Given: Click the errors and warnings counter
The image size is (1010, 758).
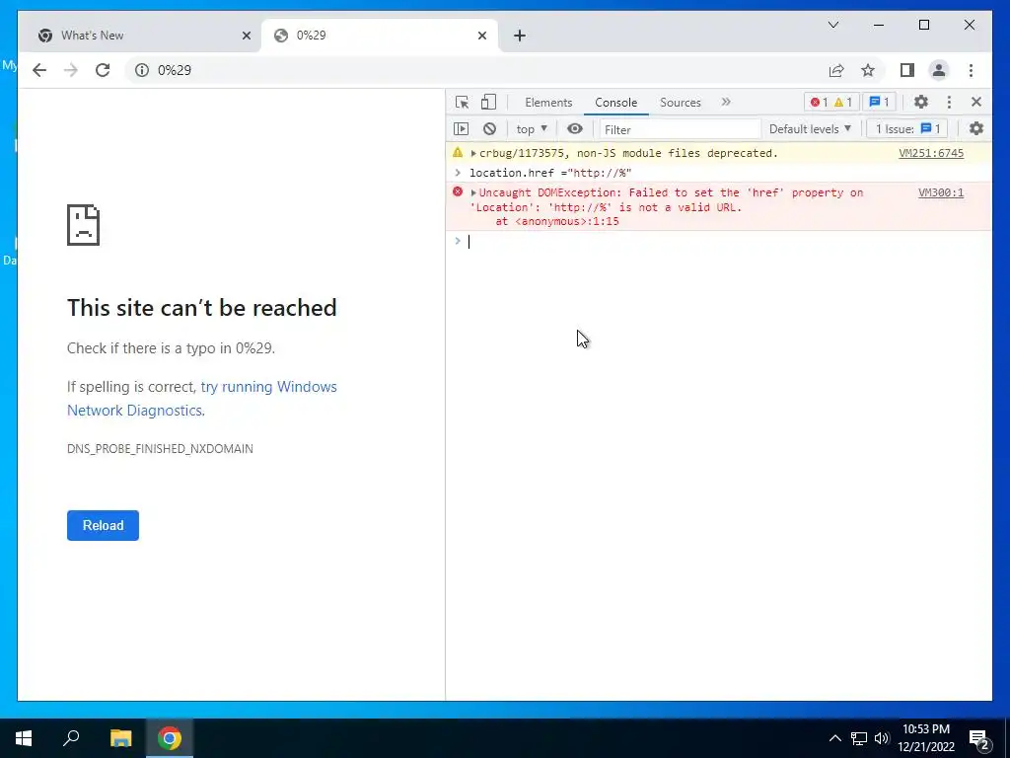Looking at the screenshot, I should [x=830, y=102].
